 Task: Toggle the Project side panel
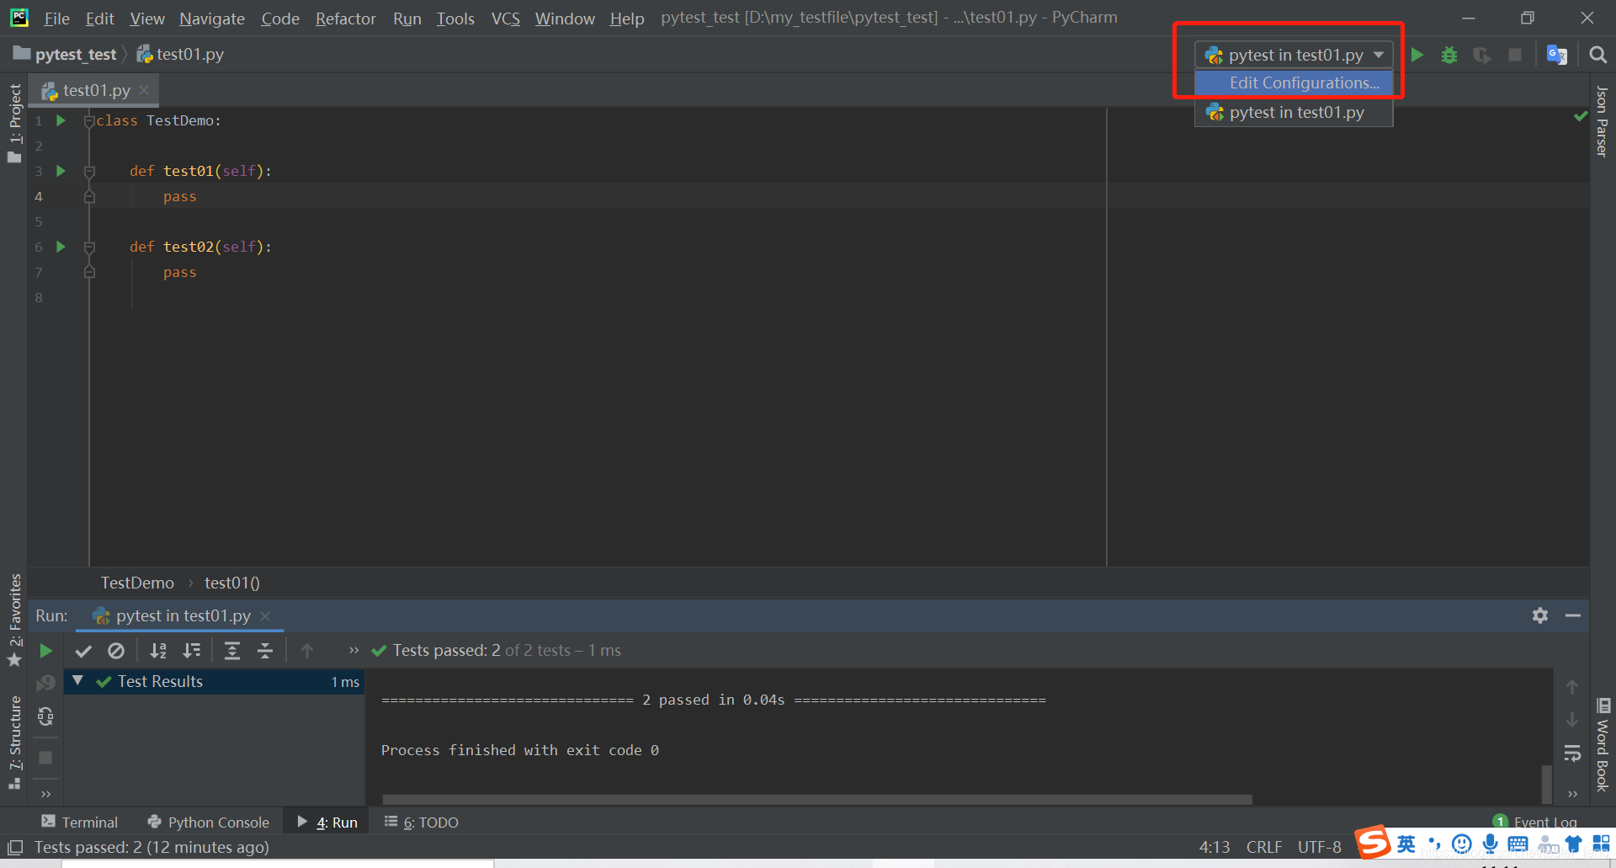[x=14, y=122]
